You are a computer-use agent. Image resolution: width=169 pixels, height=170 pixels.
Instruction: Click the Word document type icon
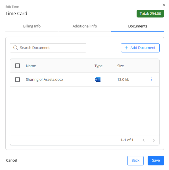(x=98, y=79)
